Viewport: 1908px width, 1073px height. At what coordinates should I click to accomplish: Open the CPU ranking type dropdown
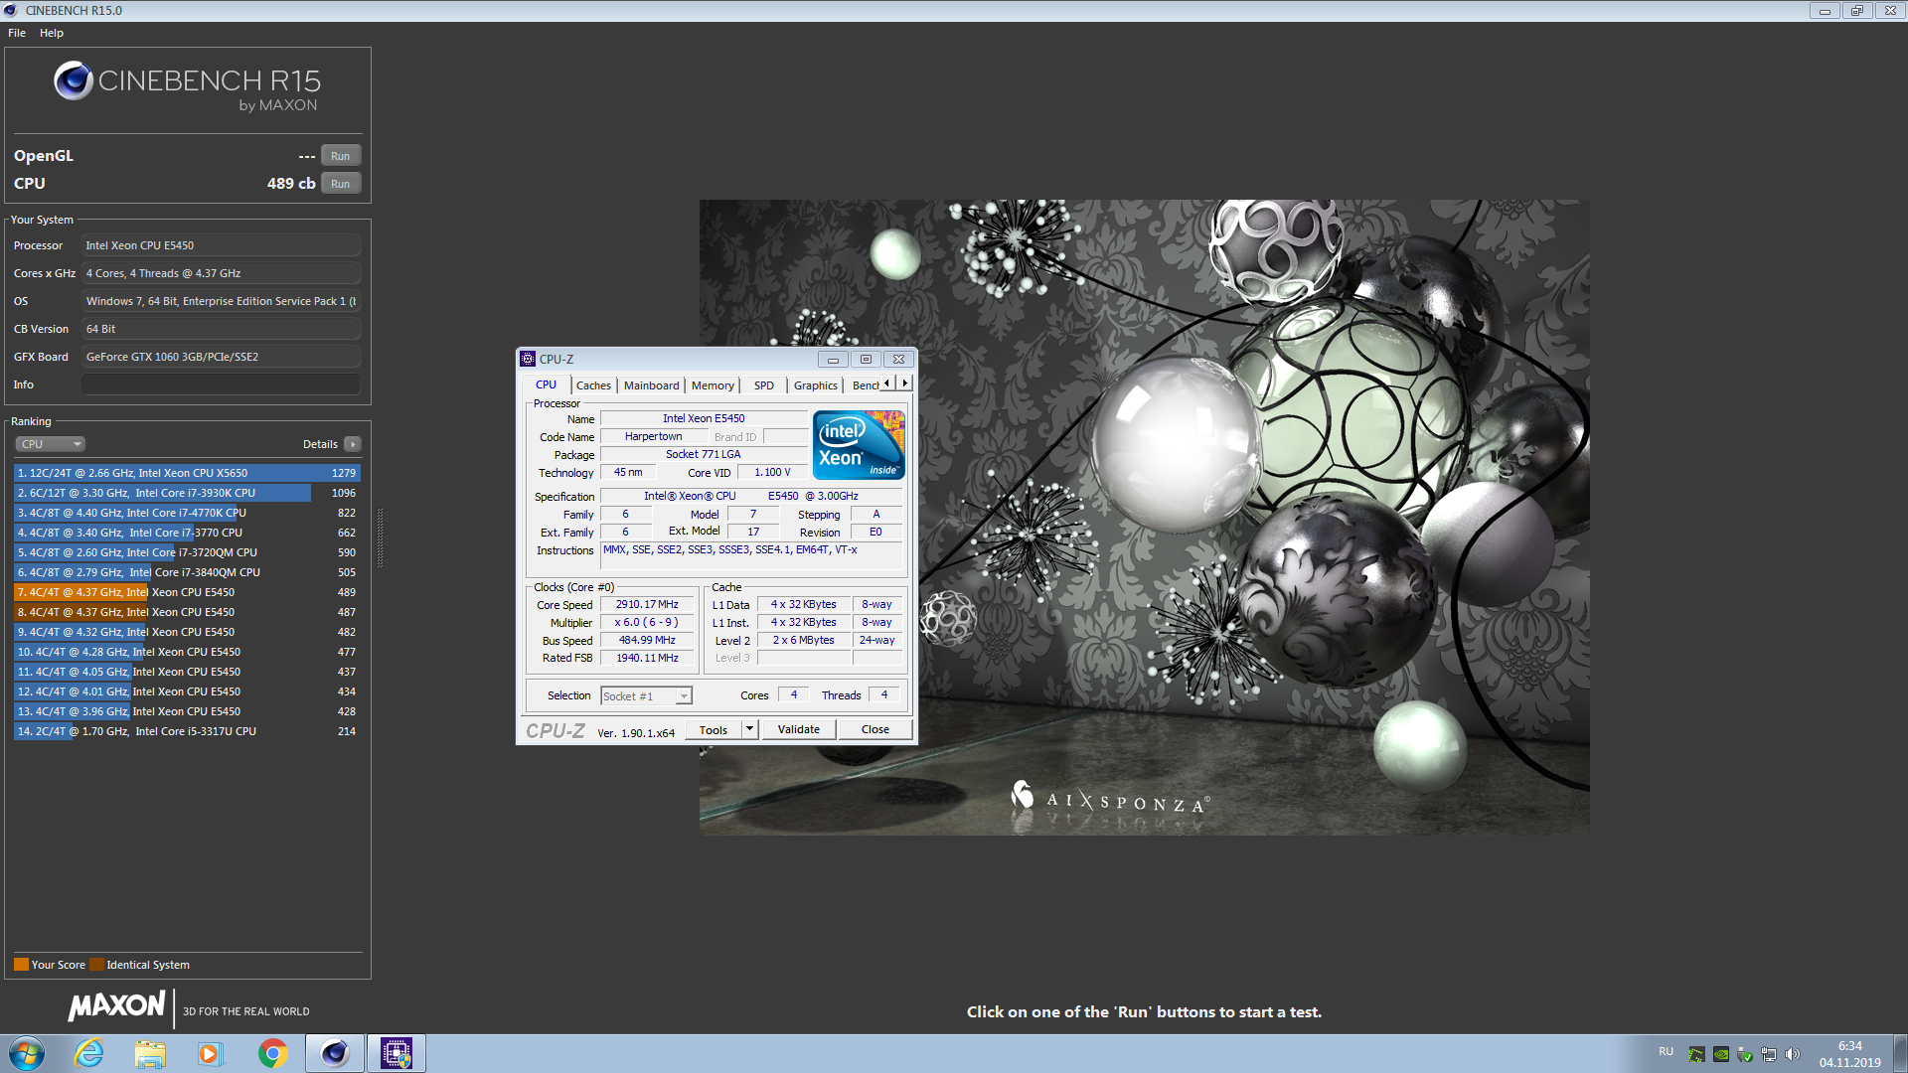tap(50, 444)
